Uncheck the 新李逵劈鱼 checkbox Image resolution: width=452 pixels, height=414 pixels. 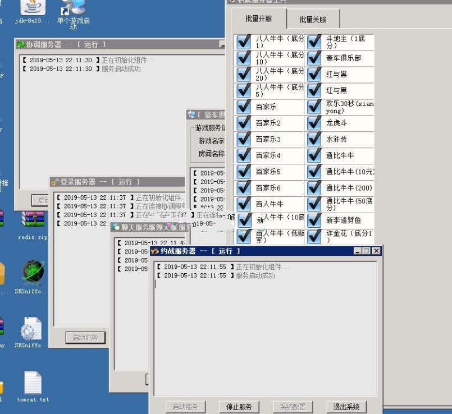click(314, 220)
